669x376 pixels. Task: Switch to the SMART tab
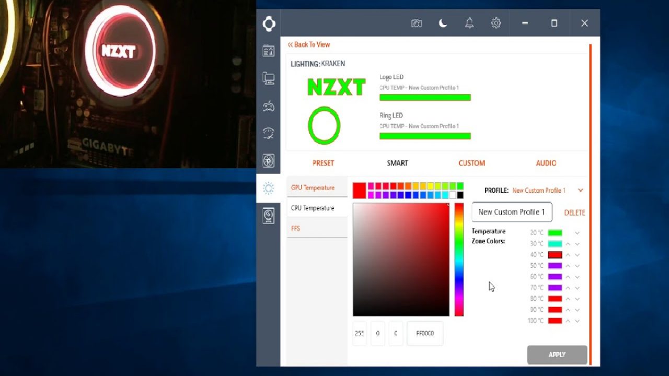click(x=397, y=163)
